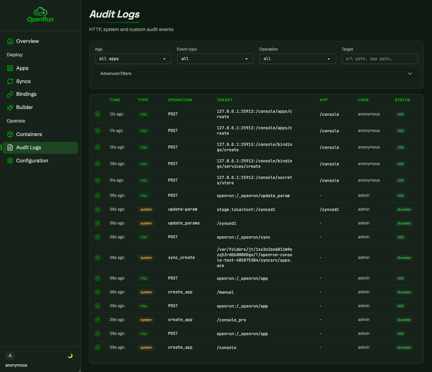
Task: Click the system badge in sync_create row
Action: coord(146,258)
